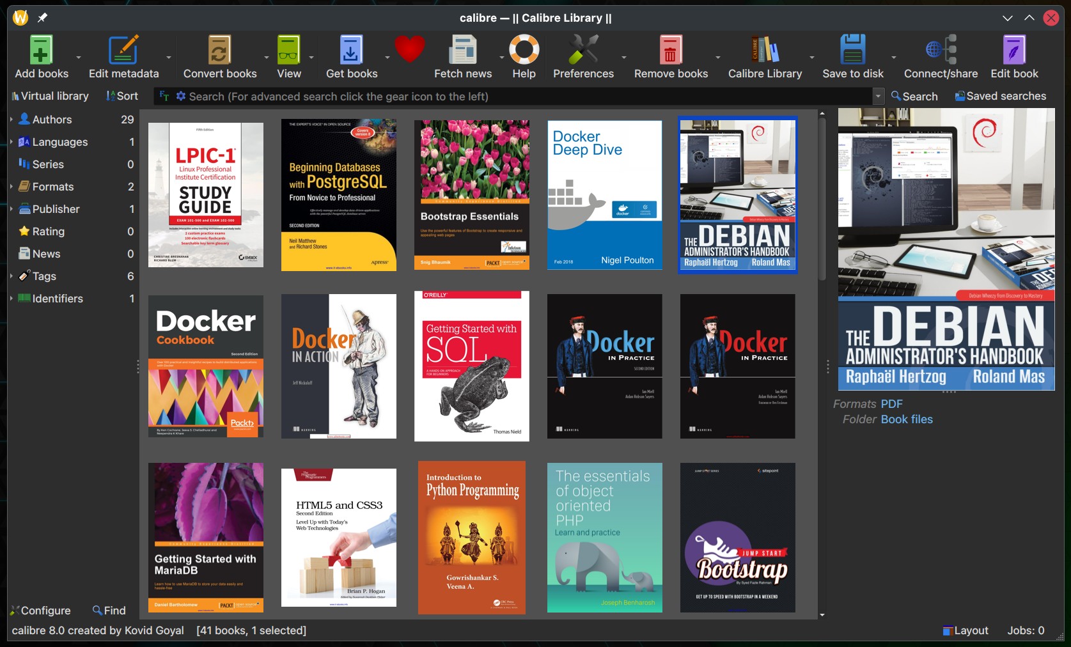Open the Layout button
The image size is (1071, 647).
(x=965, y=630)
